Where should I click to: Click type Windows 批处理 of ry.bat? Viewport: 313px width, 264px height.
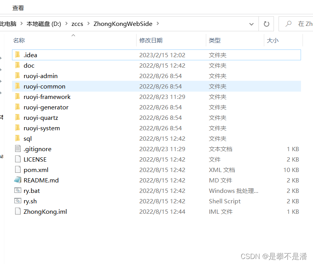234,191
